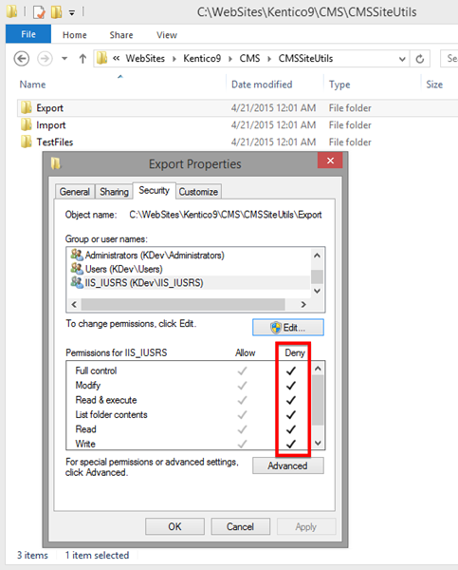Click the Edit... permissions button

pos(288,328)
